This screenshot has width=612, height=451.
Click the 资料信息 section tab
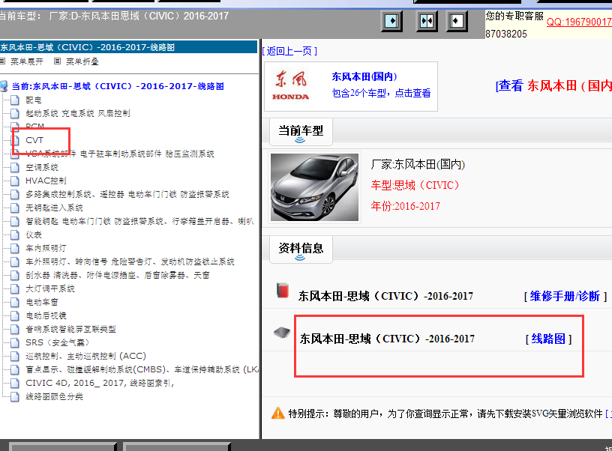point(301,249)
